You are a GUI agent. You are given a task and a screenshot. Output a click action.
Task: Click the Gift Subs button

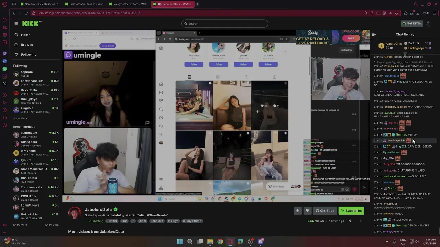click(324, 211)
